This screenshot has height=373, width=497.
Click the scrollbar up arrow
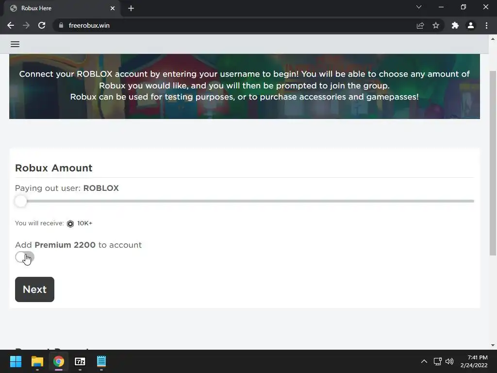[x=493, y=39]
